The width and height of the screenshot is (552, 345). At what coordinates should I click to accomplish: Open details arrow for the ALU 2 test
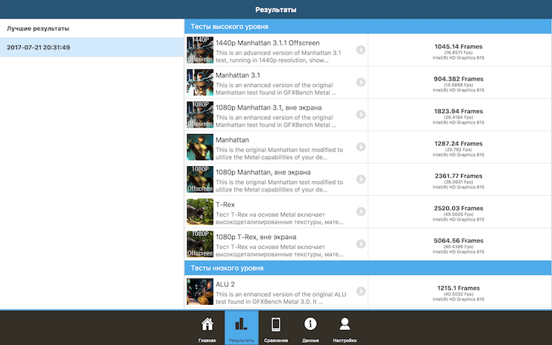point(360,291)
